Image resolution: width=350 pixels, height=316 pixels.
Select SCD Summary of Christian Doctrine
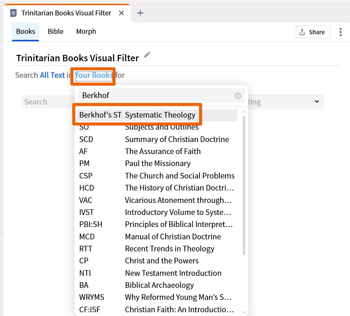pos(158,139)
